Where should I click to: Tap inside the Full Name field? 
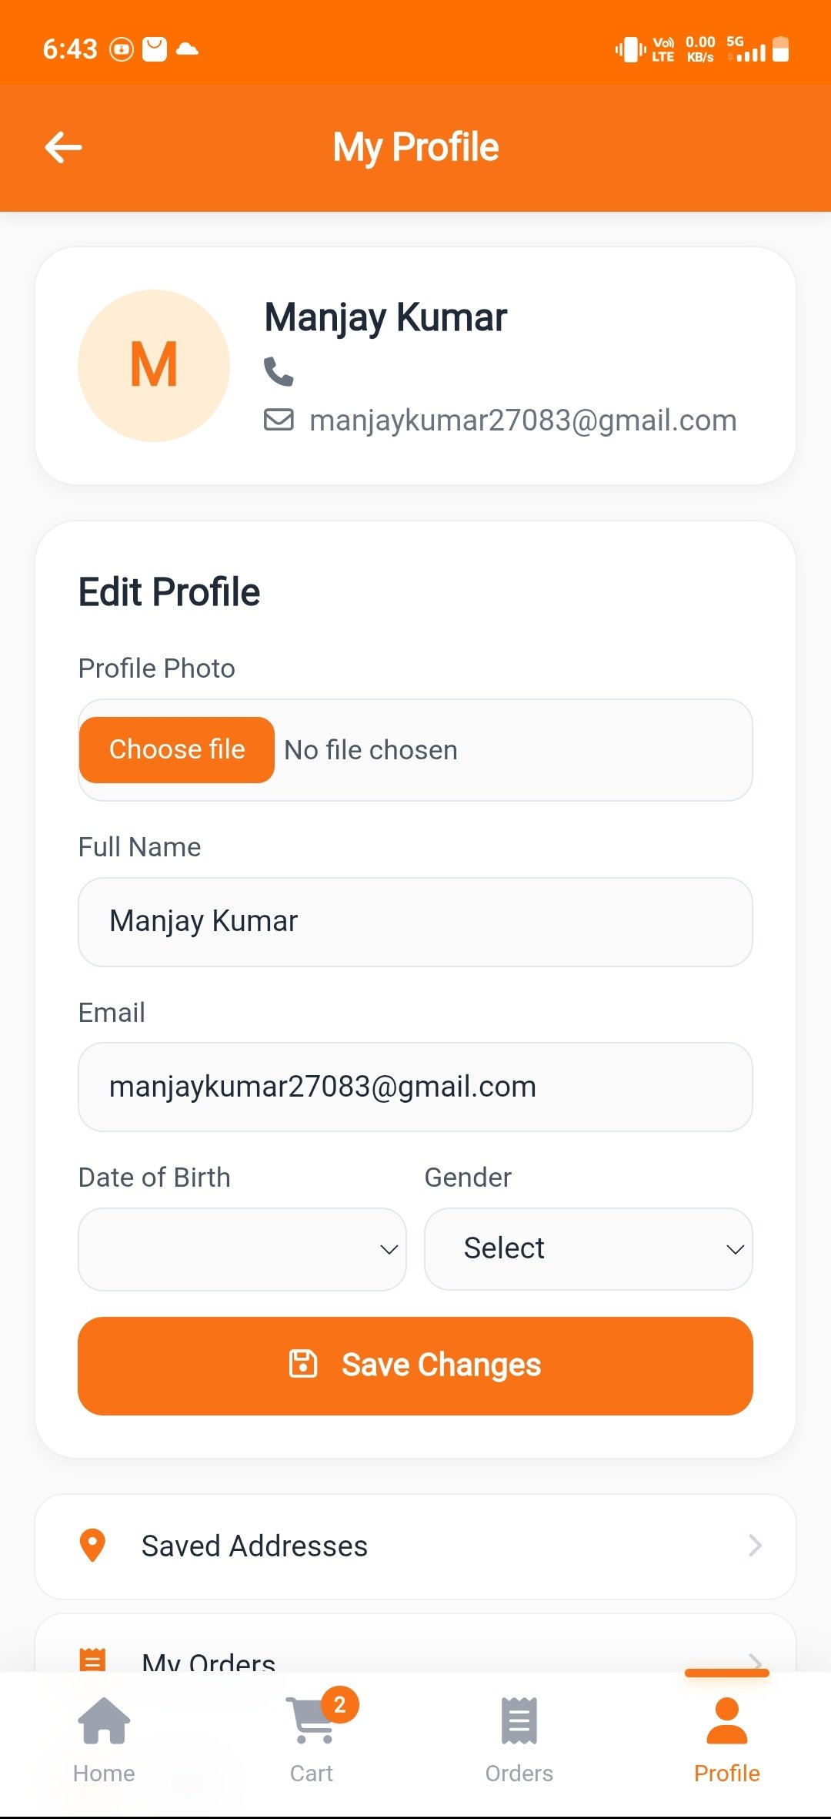415,922
